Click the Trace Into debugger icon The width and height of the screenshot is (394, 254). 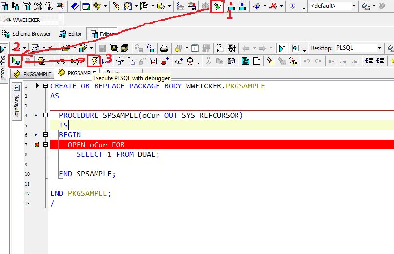131,61
